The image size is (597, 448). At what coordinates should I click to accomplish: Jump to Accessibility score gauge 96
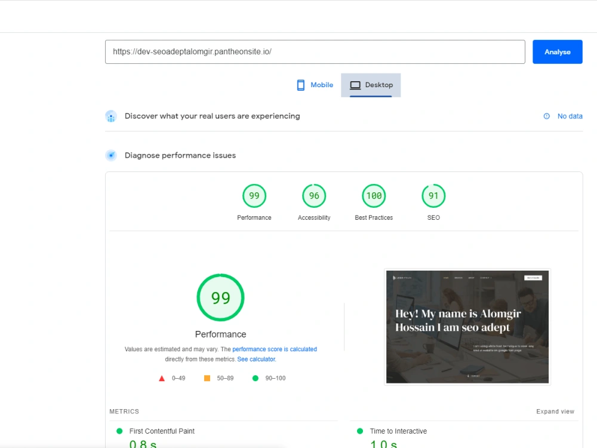[314, 196]
